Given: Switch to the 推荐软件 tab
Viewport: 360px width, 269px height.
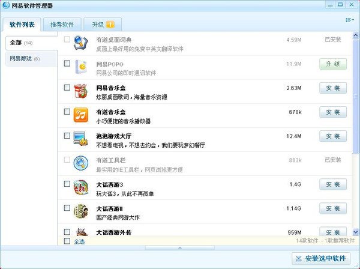Looking at the screenshot, I should 62,25.
